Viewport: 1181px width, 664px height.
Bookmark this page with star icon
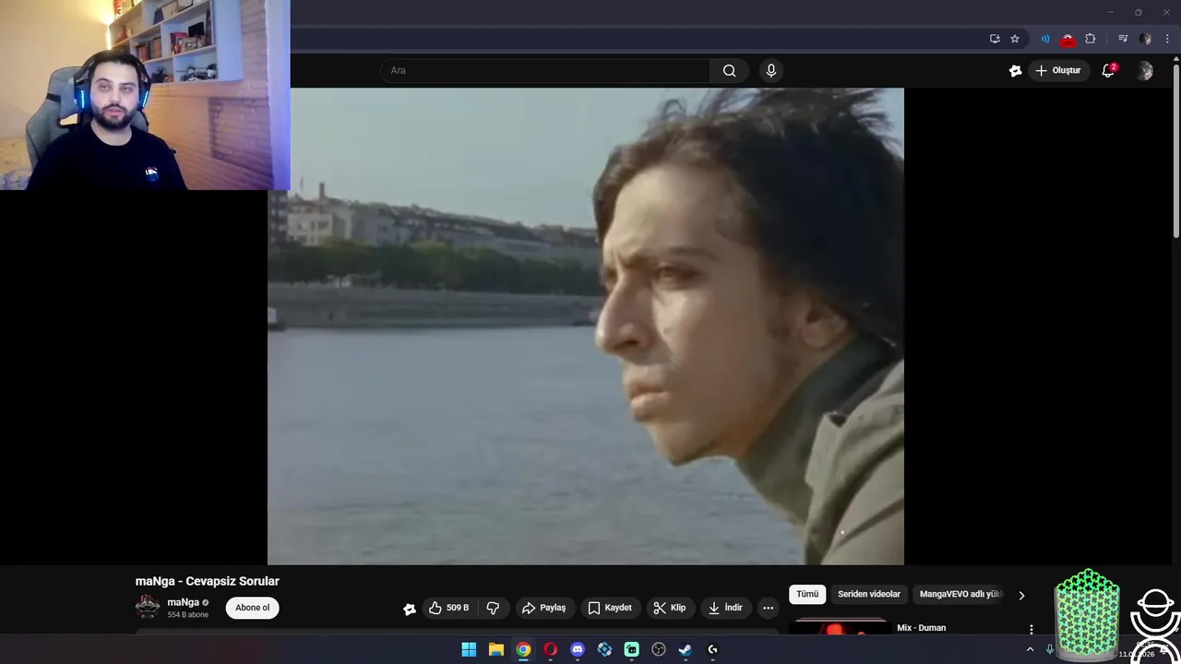tap(1015, 39)
